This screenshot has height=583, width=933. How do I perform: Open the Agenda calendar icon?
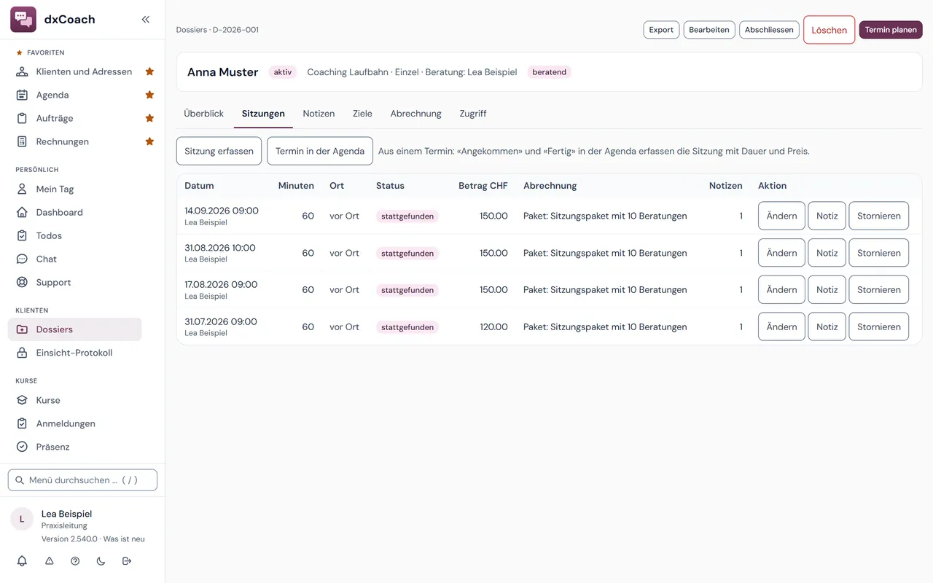pyautogui.click(x=22, y=95)
